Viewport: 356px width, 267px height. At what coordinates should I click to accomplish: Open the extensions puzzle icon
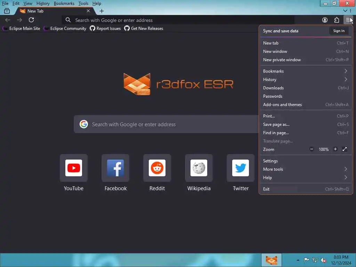coord(337,20)
